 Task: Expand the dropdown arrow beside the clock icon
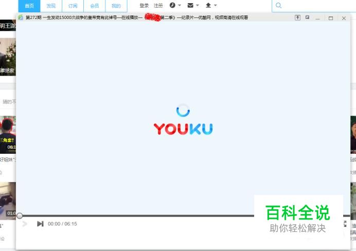(x=180, y=5)
